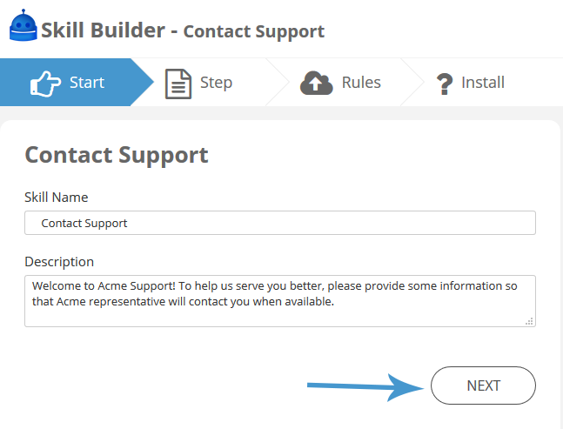
Task: Click the blue robot logo icon
Action: [23, 25]
